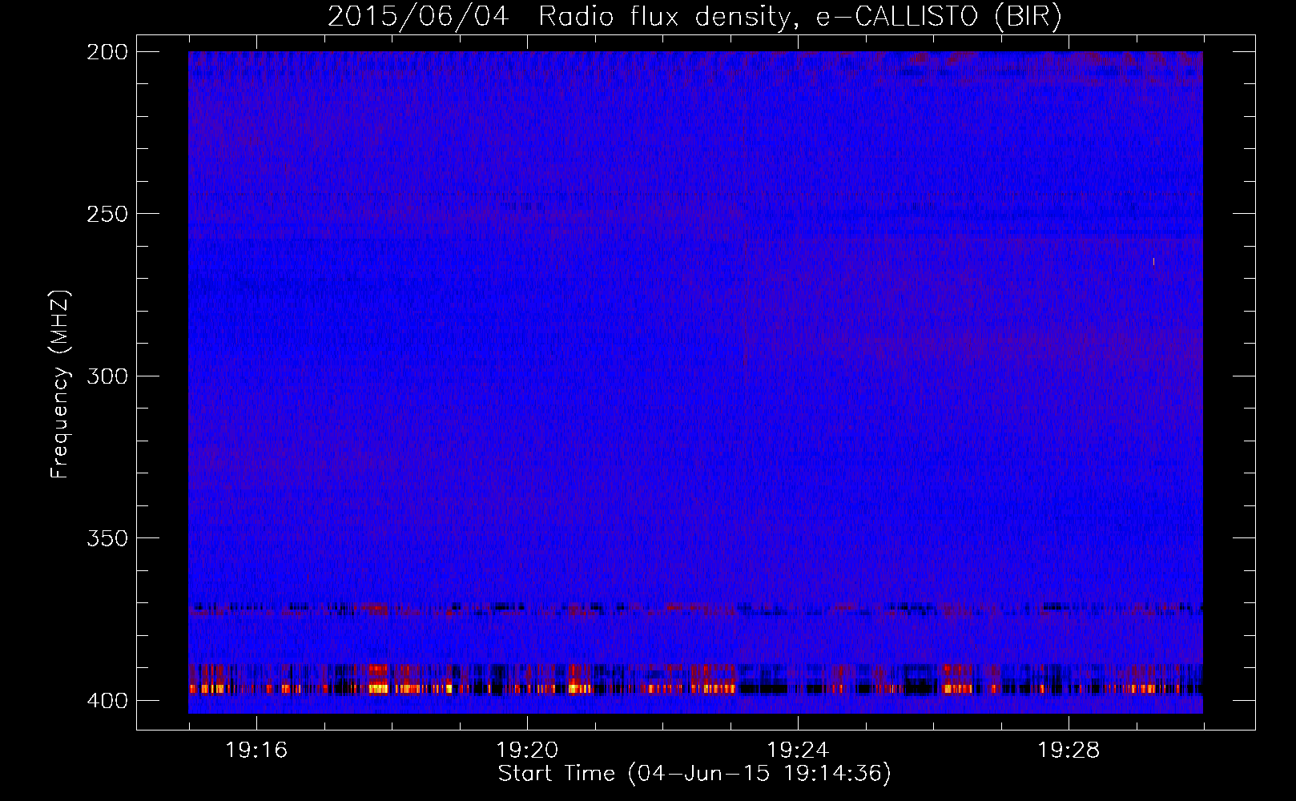The image size is (1296, 801).
Task: Click the 19:16 time tick label
Action: [x=256, y=750]
